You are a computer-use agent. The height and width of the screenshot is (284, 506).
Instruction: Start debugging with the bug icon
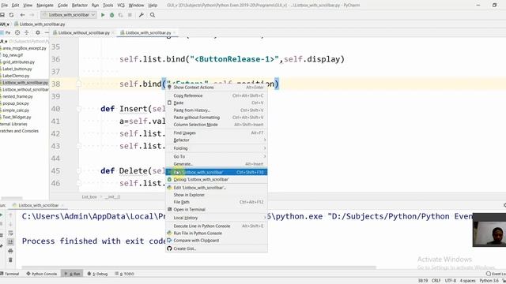pyautogui.click(x=111, y=15)
